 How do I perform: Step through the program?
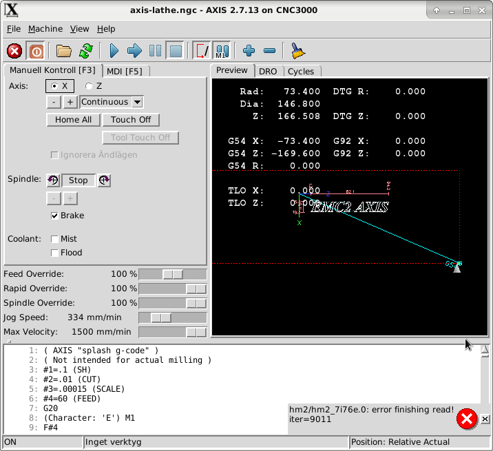(134, 51)
